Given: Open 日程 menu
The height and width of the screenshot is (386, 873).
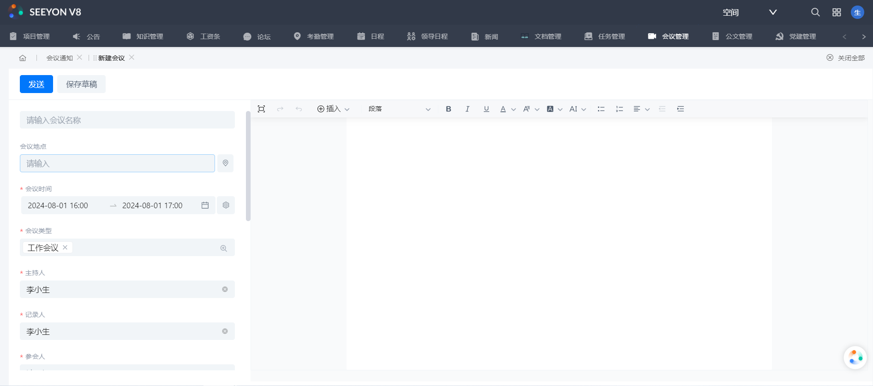Looking at the screenshot, I should point(371,36).
